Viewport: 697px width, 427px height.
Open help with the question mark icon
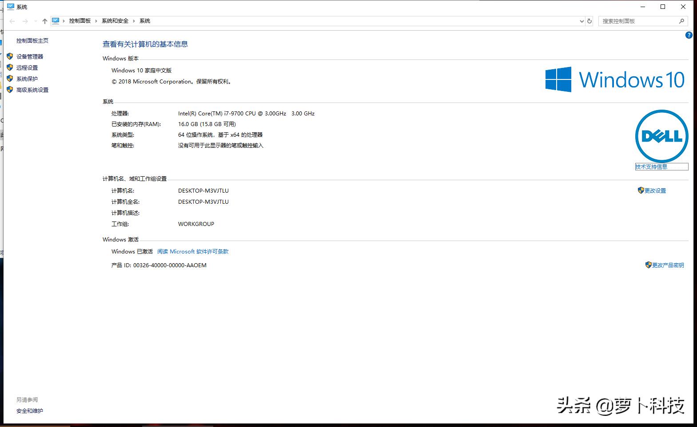pos(689,35)
